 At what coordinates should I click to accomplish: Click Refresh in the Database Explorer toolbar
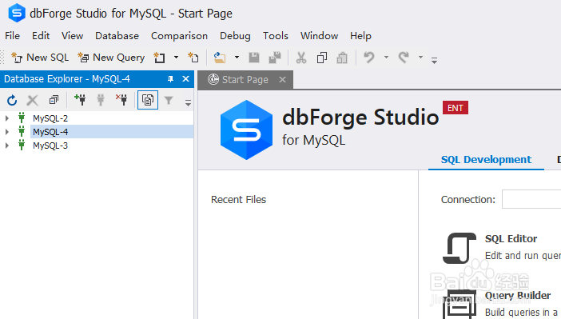point(12,100)
